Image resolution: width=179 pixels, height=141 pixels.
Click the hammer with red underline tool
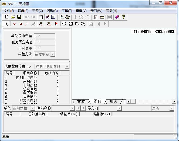tap(49, 24)
